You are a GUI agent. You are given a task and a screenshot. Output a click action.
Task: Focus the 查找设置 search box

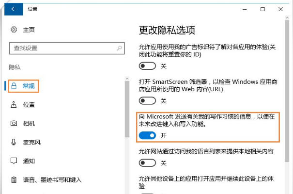pyautogui.click(x=67, y=48)
